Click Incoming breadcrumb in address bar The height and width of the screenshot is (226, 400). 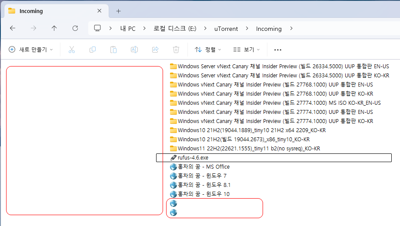click(269, 29)
